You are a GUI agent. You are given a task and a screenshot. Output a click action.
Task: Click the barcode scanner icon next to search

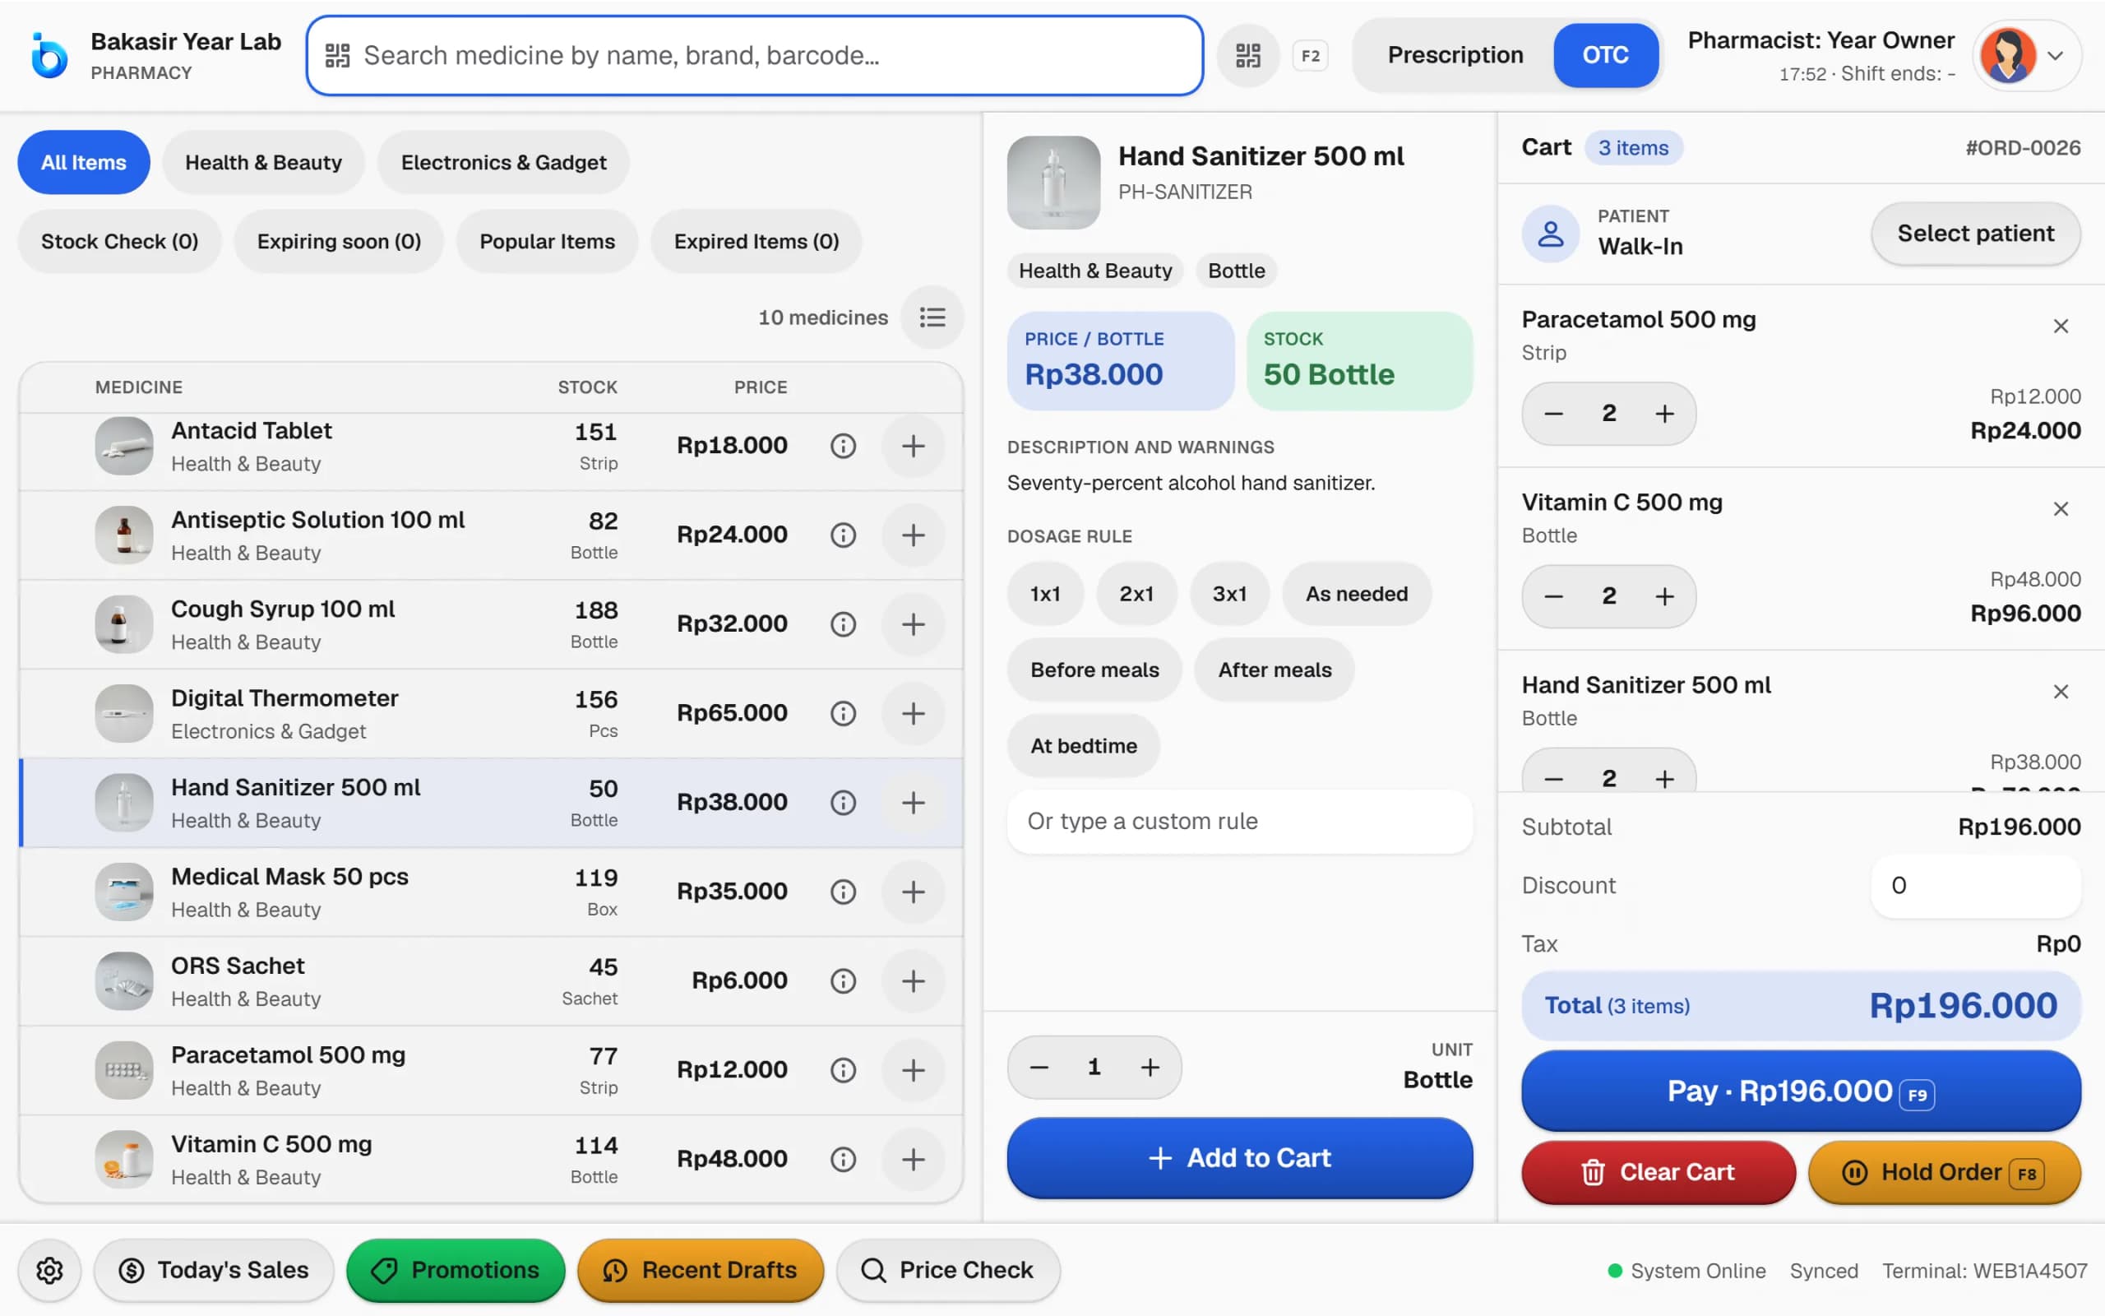pyautogui.click(x=1247, y=56)
